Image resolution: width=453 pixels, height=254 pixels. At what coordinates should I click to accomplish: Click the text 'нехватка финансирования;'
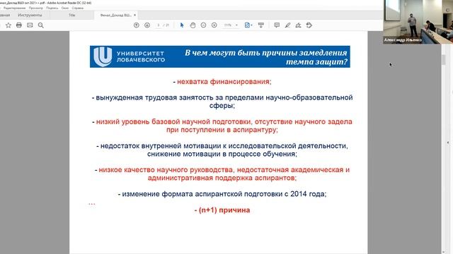point(224,82)
